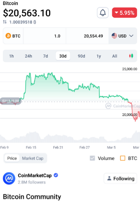Click the BTC amount field showing 1.0
The height and width of the screenshot is (209, 140).
coord(45,36)
